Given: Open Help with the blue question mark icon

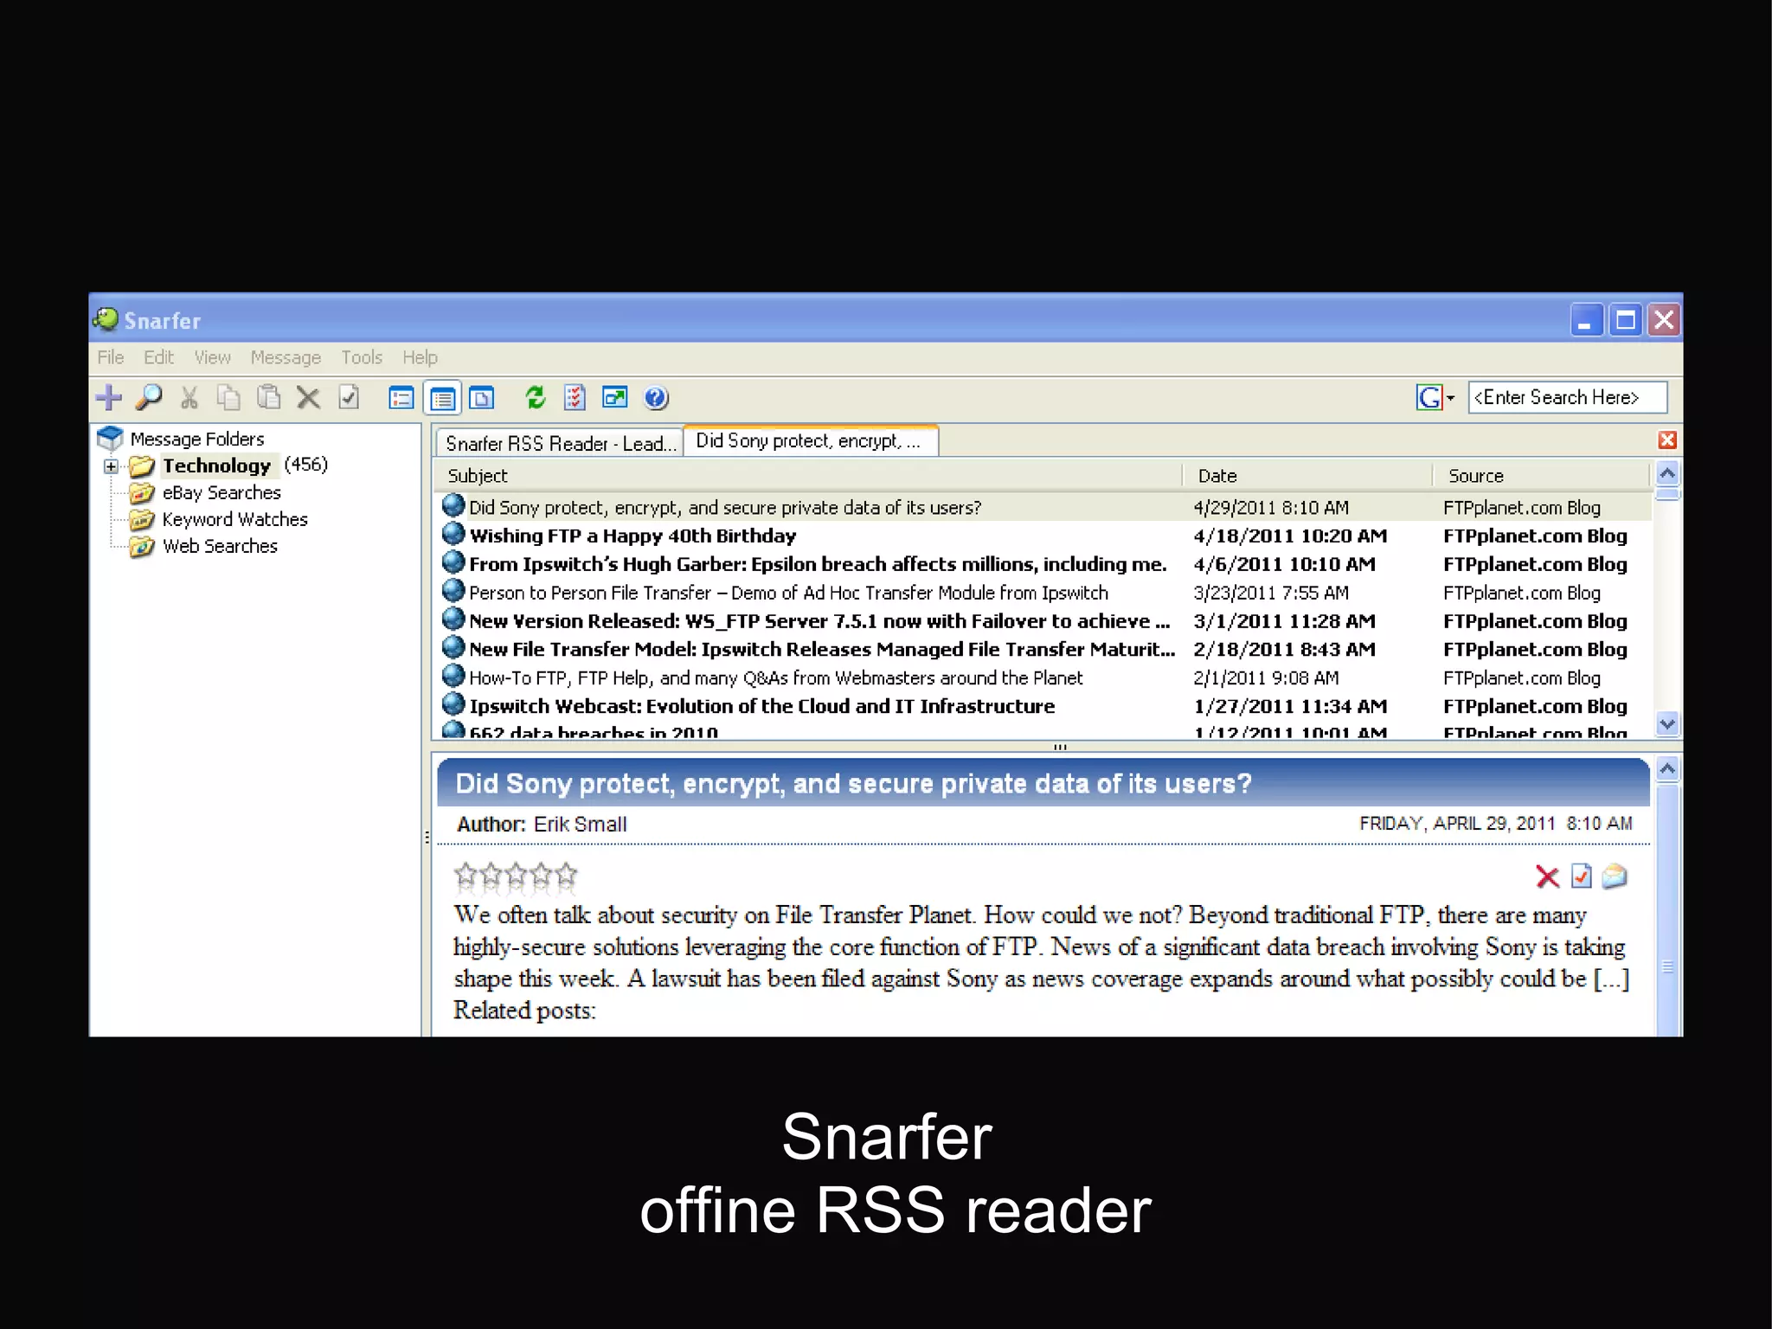Looking at the screenshot, I should coord(656,398).
